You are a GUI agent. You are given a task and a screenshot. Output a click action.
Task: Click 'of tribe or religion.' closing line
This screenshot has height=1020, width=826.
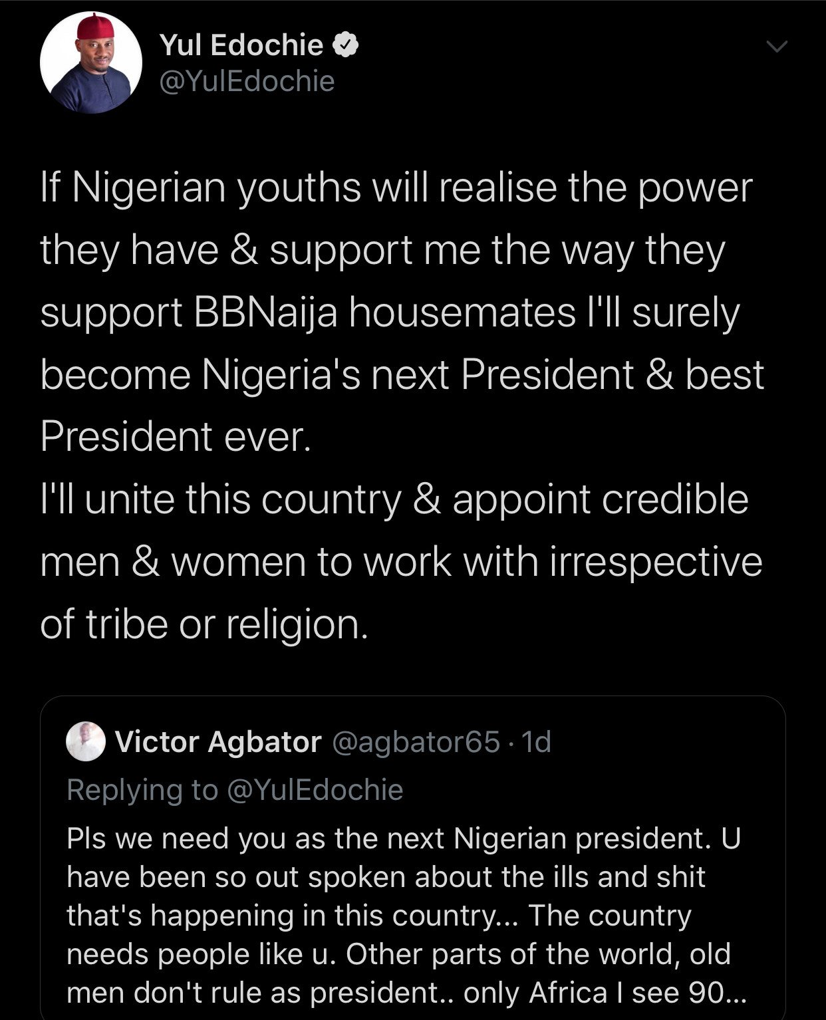[204, 624]
